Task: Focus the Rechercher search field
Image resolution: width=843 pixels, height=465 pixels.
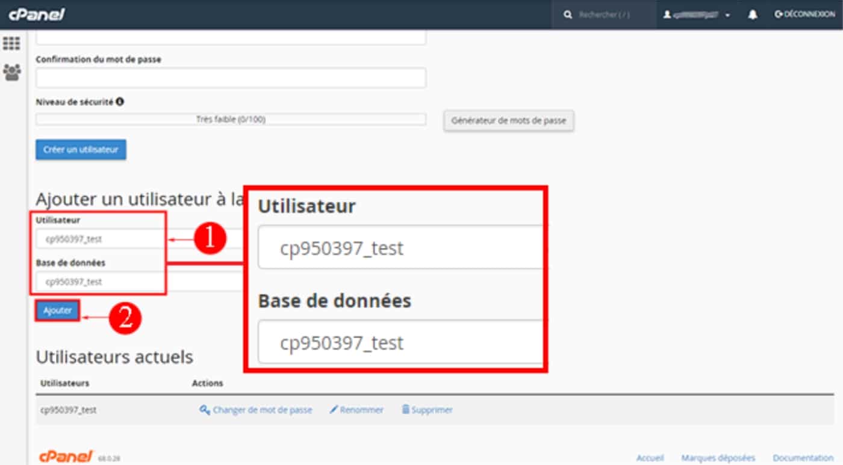Action: click(x=604, y=14)
